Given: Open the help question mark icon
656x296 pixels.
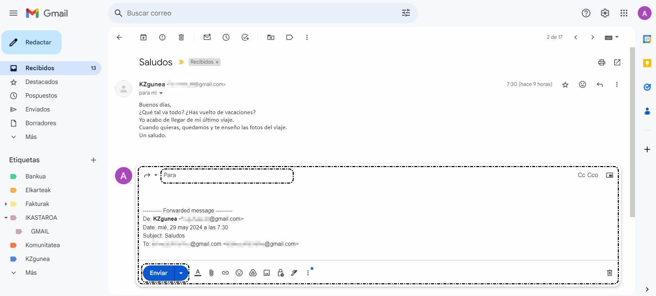Looking at the screenshot, I should pos(586,13).
